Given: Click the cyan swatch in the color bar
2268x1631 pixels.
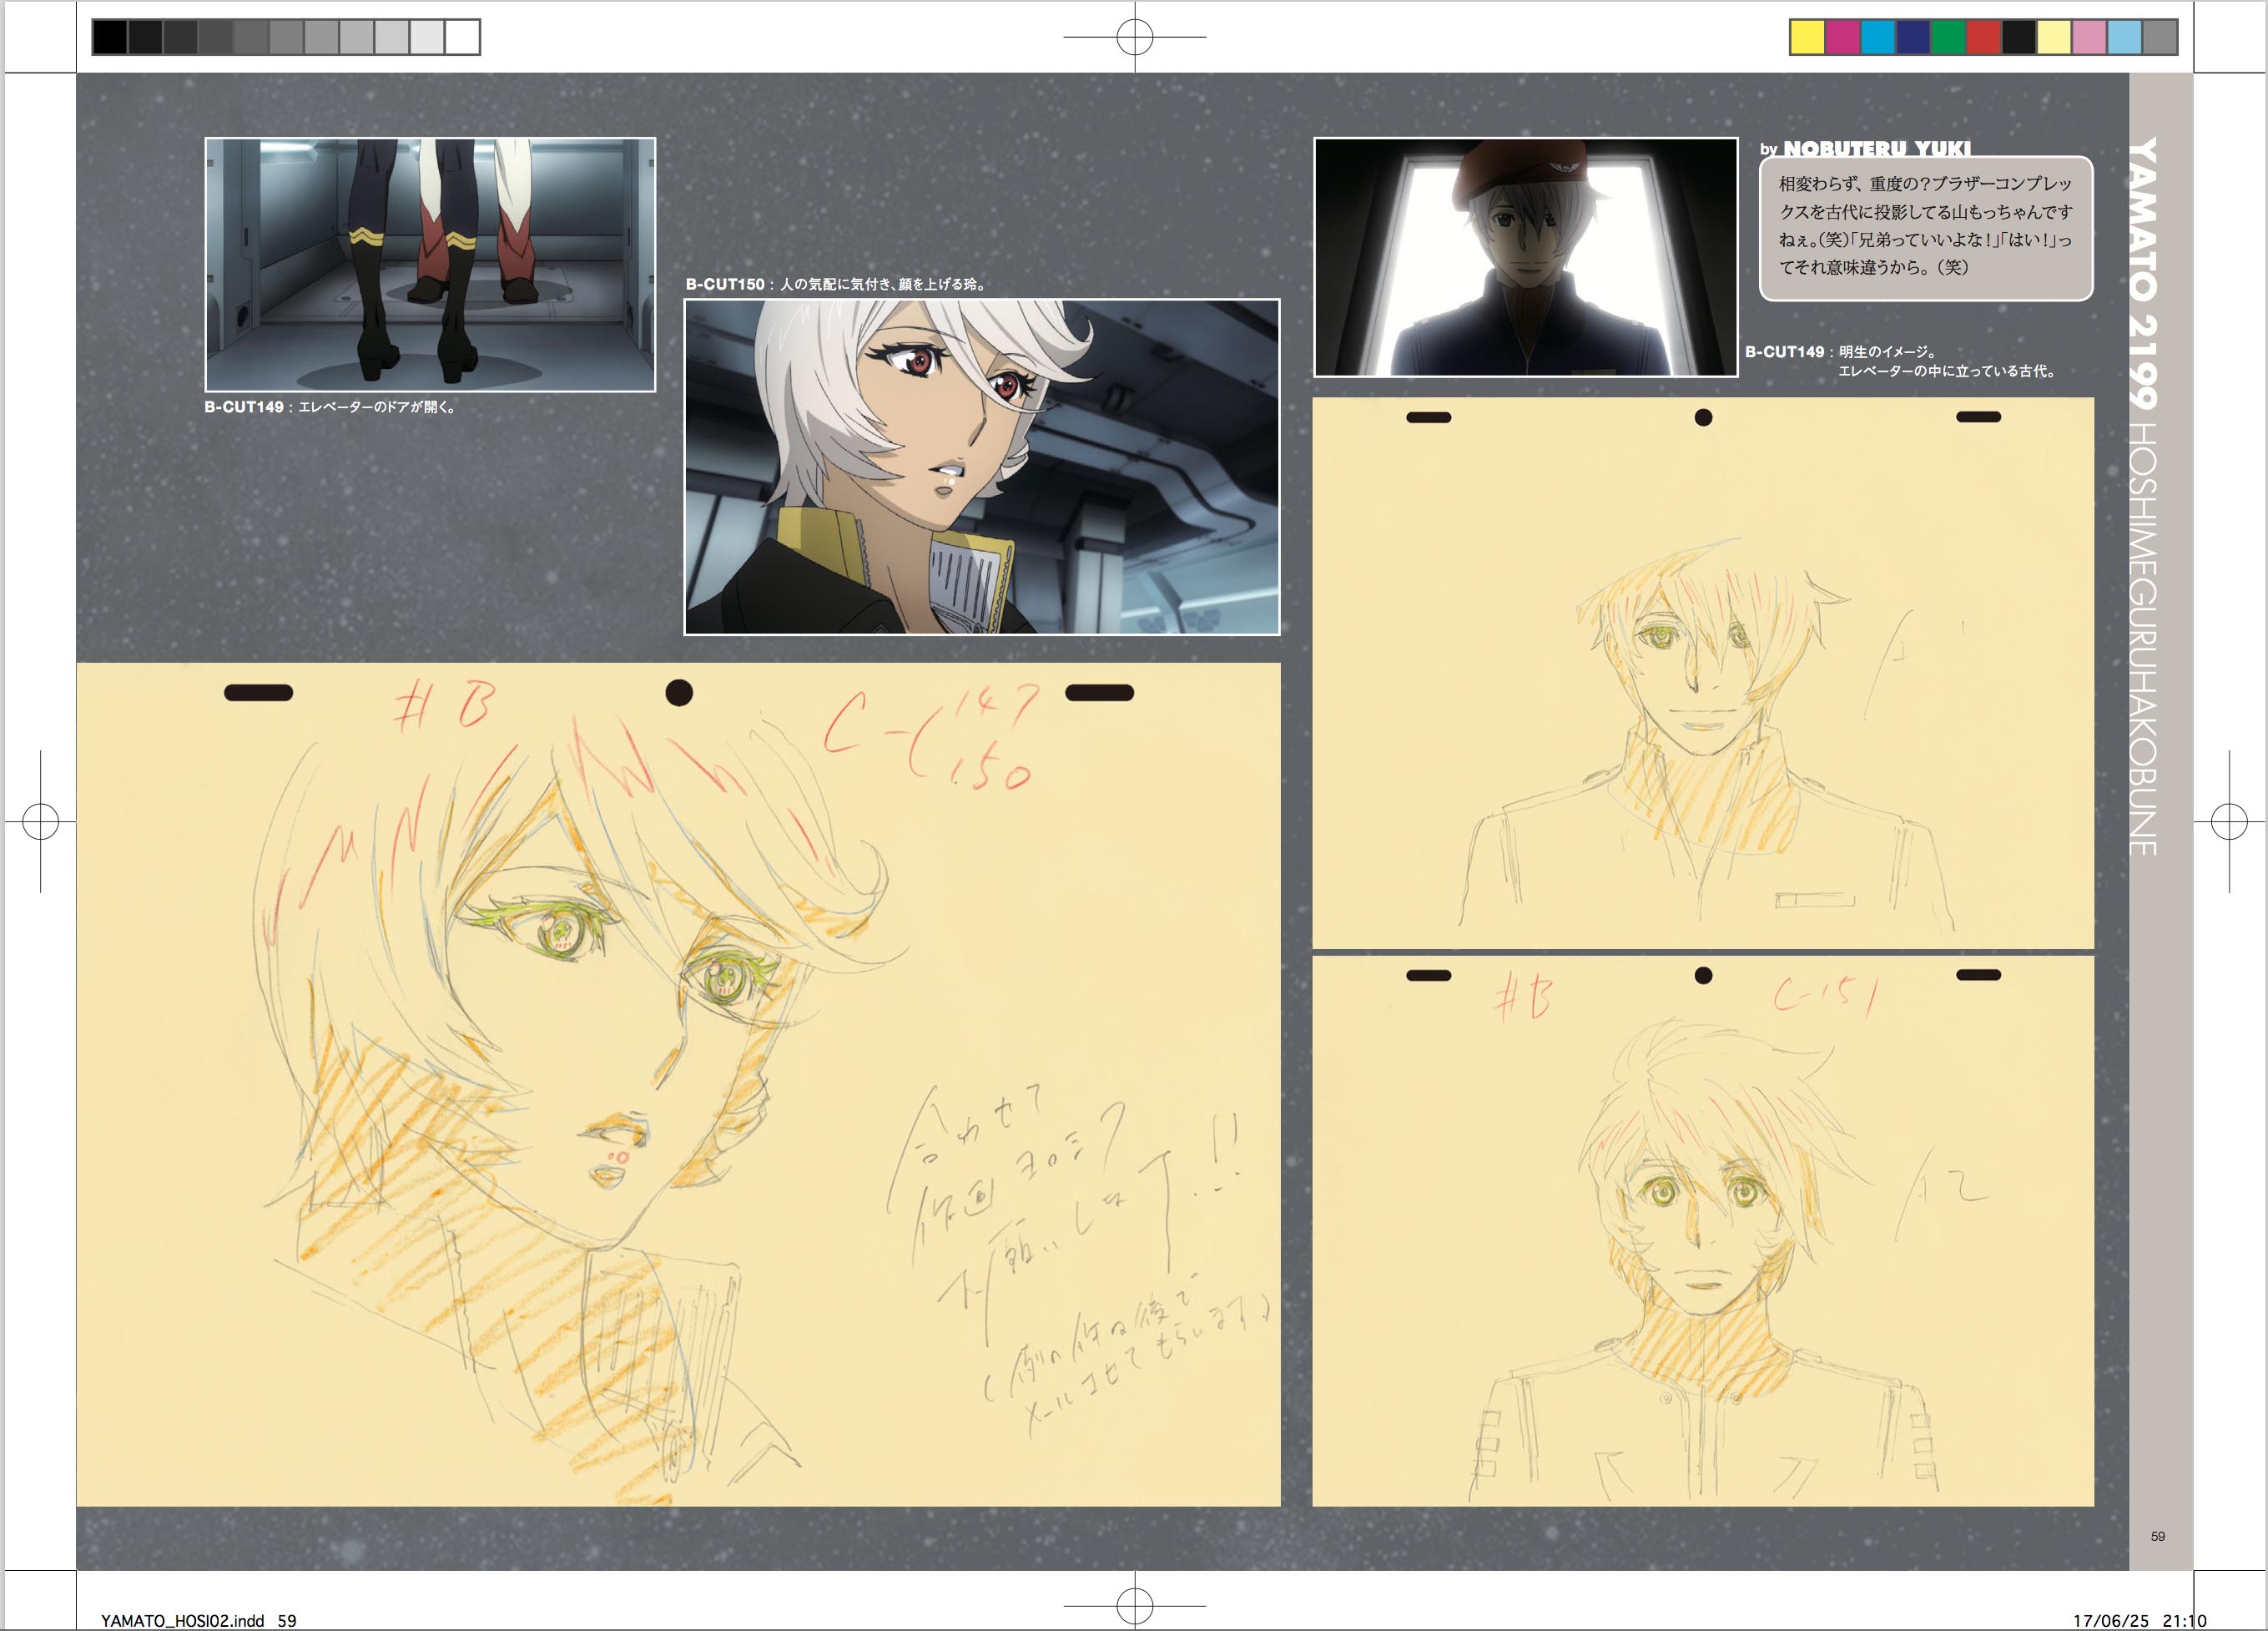Looking at the screenshot, I should coord(1877,37).
